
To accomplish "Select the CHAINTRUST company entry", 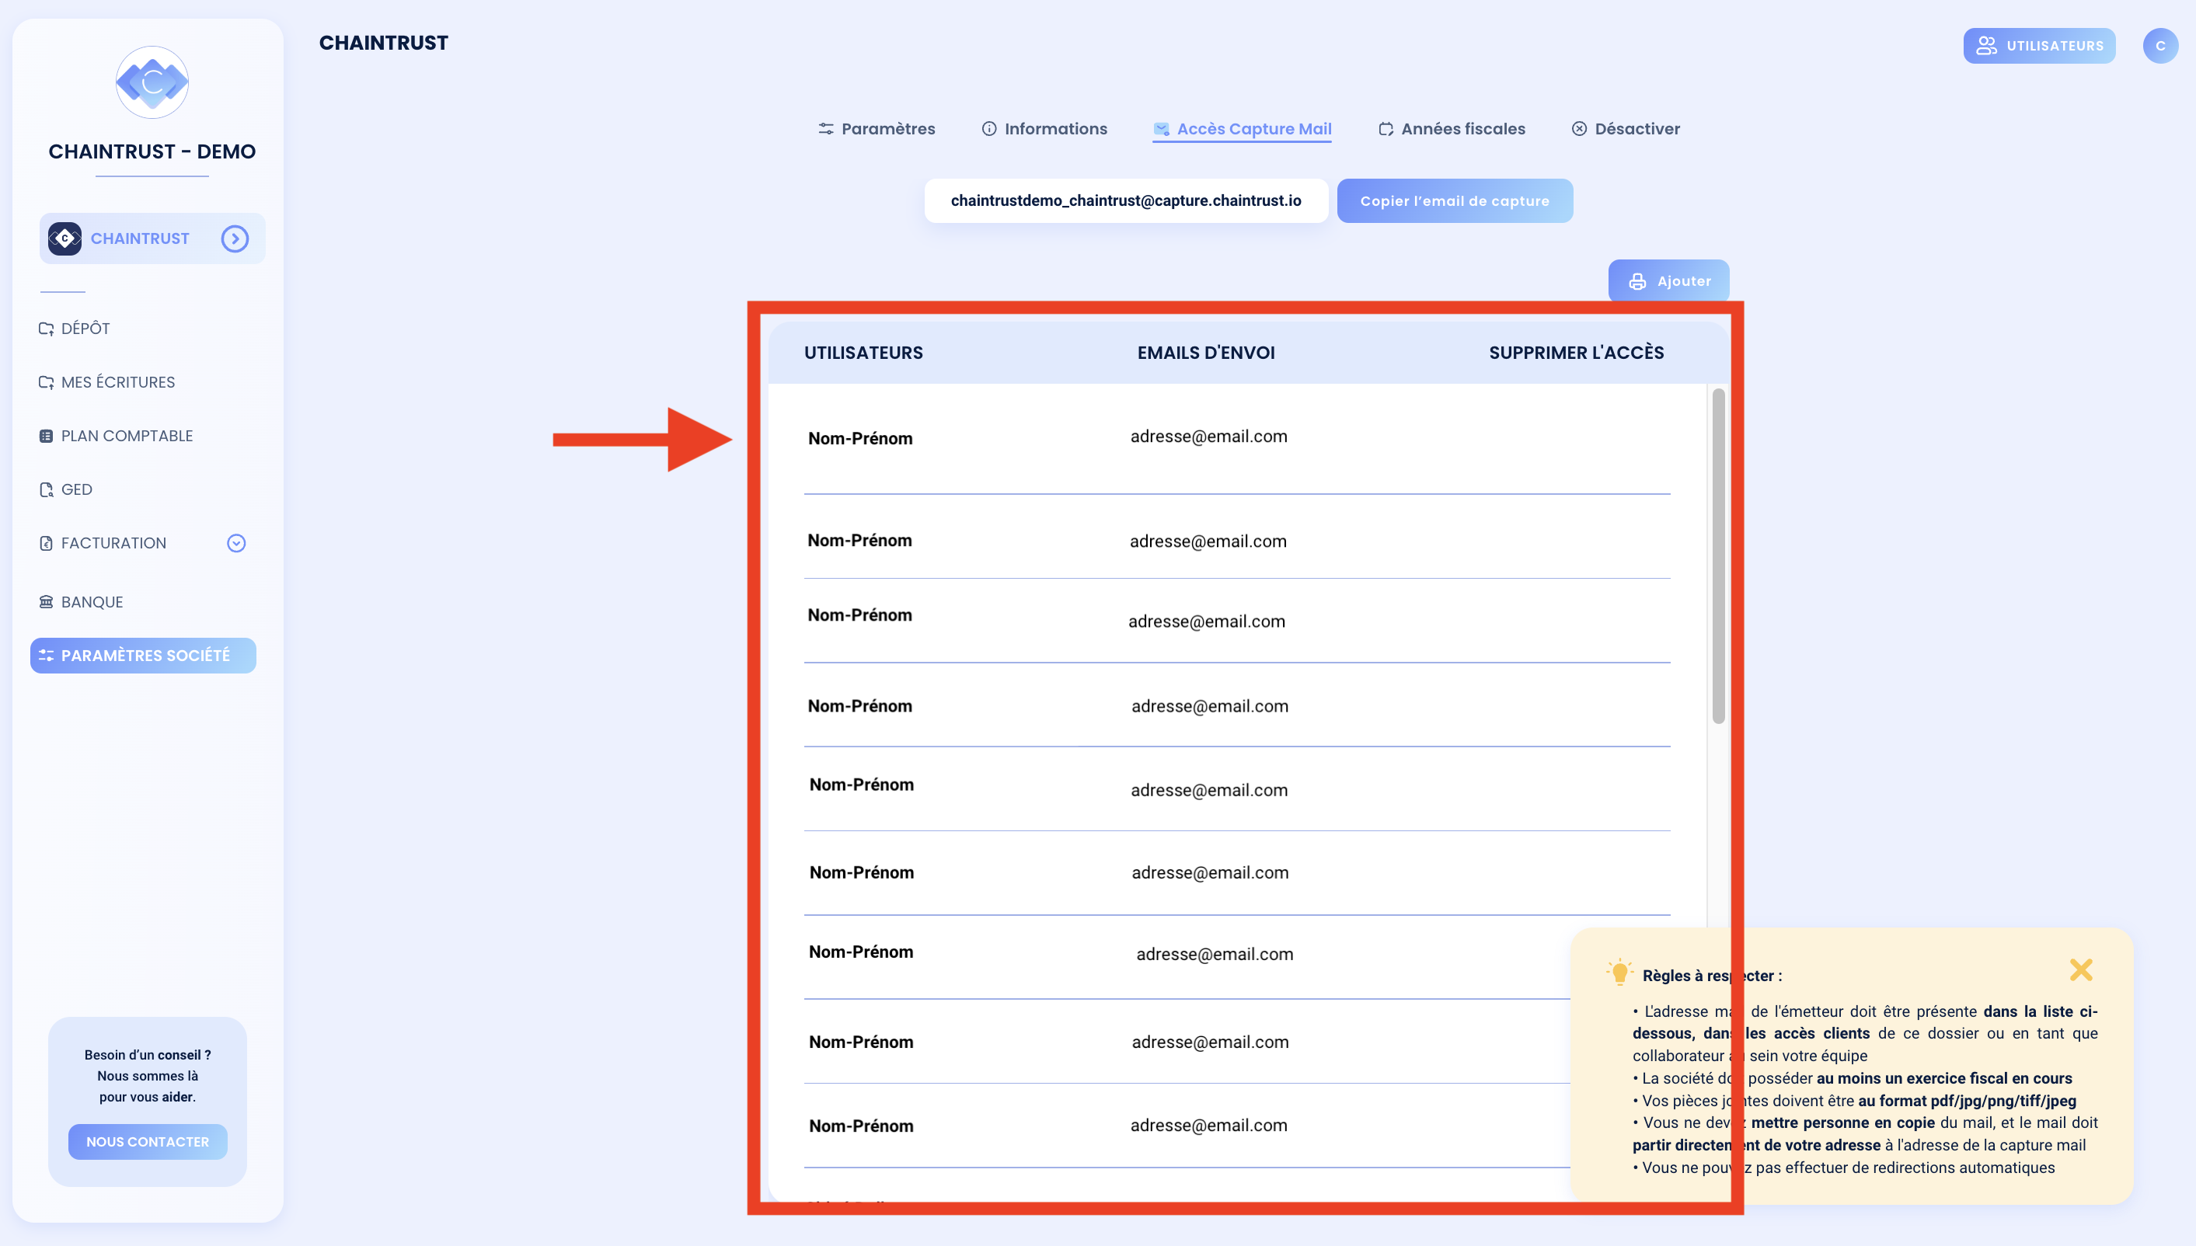I will [152, 238].
